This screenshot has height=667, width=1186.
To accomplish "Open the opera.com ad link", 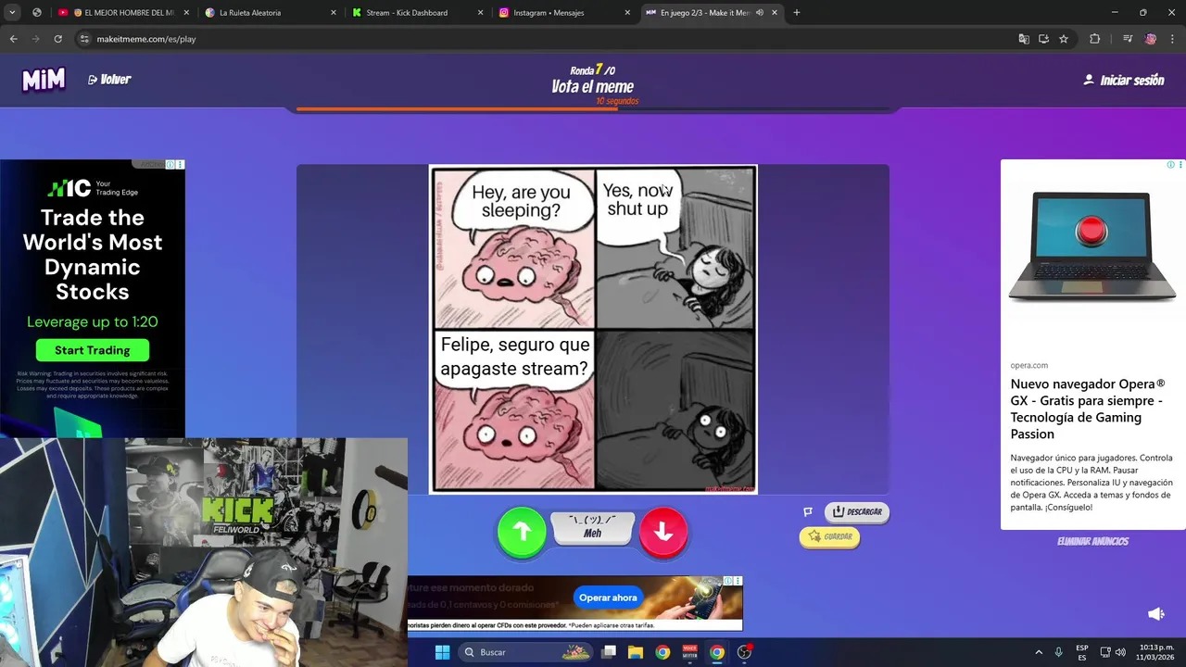I will (1029, 365).
